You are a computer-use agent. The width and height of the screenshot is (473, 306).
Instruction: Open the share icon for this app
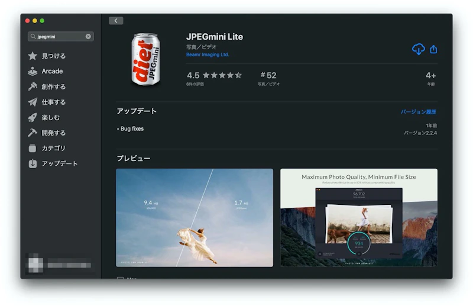point(433,49)
